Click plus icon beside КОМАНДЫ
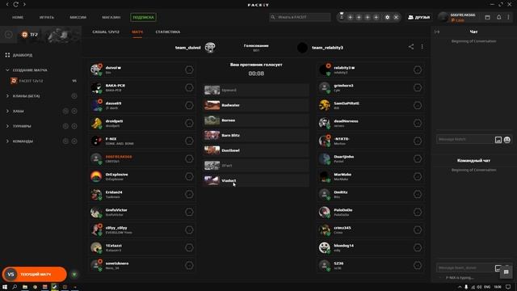Screen dimensions: 517x291 74,141
